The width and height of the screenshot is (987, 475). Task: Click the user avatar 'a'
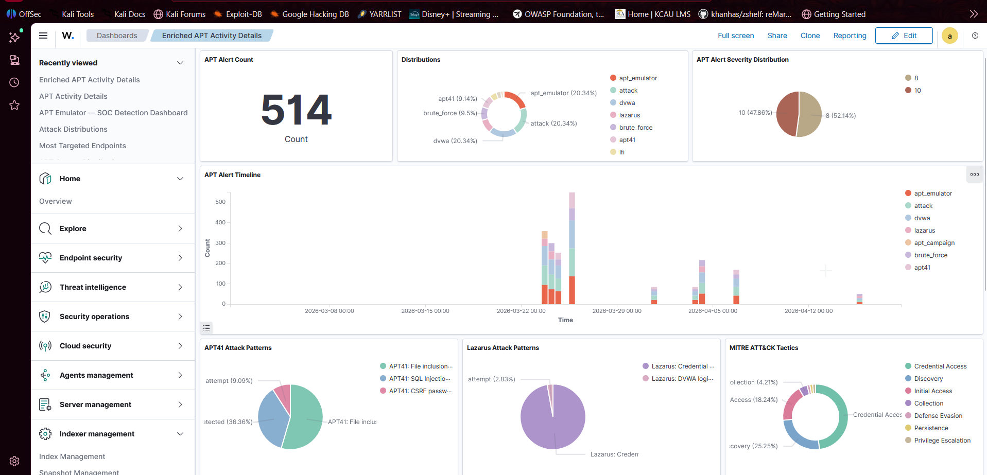coord(949,36)
